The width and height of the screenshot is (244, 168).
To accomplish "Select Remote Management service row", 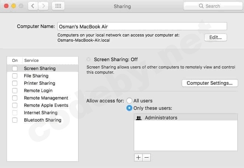I will [46, 98].
